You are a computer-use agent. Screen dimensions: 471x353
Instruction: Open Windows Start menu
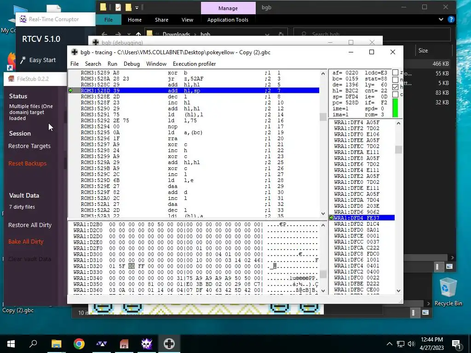pos(11,344)
